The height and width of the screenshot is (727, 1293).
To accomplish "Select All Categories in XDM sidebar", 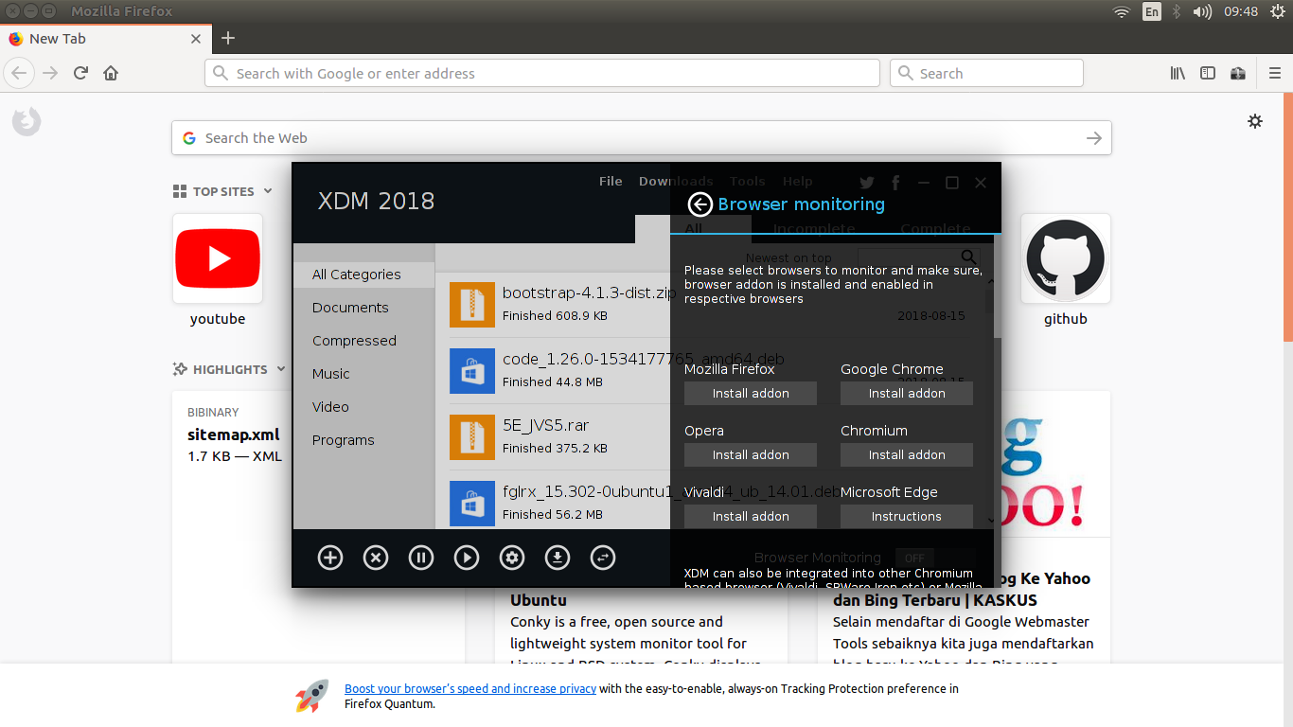I will pyautogui.click(x=363, y=275).
